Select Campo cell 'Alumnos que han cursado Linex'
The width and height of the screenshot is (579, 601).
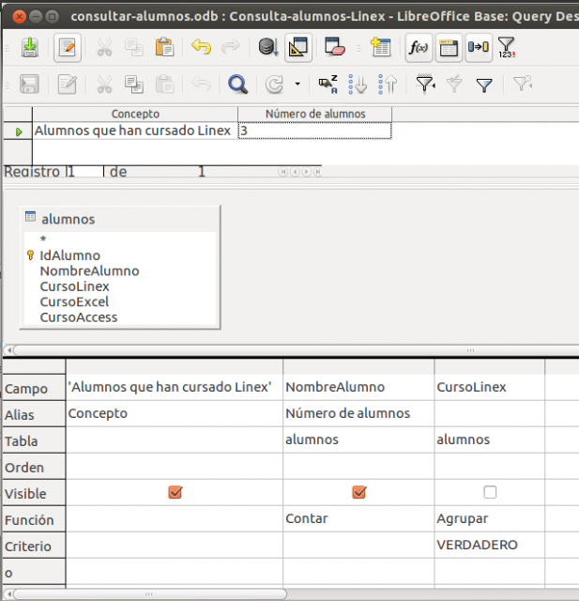point(175,387)
